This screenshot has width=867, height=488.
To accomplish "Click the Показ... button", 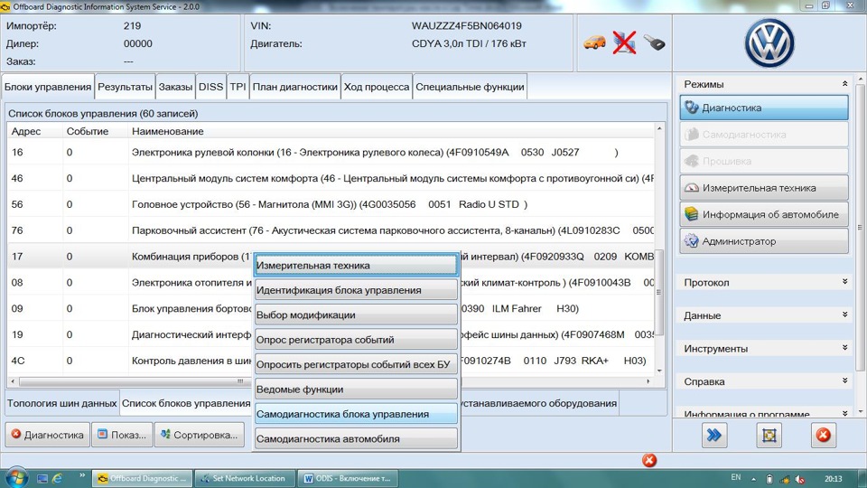I will pos(122,435).
